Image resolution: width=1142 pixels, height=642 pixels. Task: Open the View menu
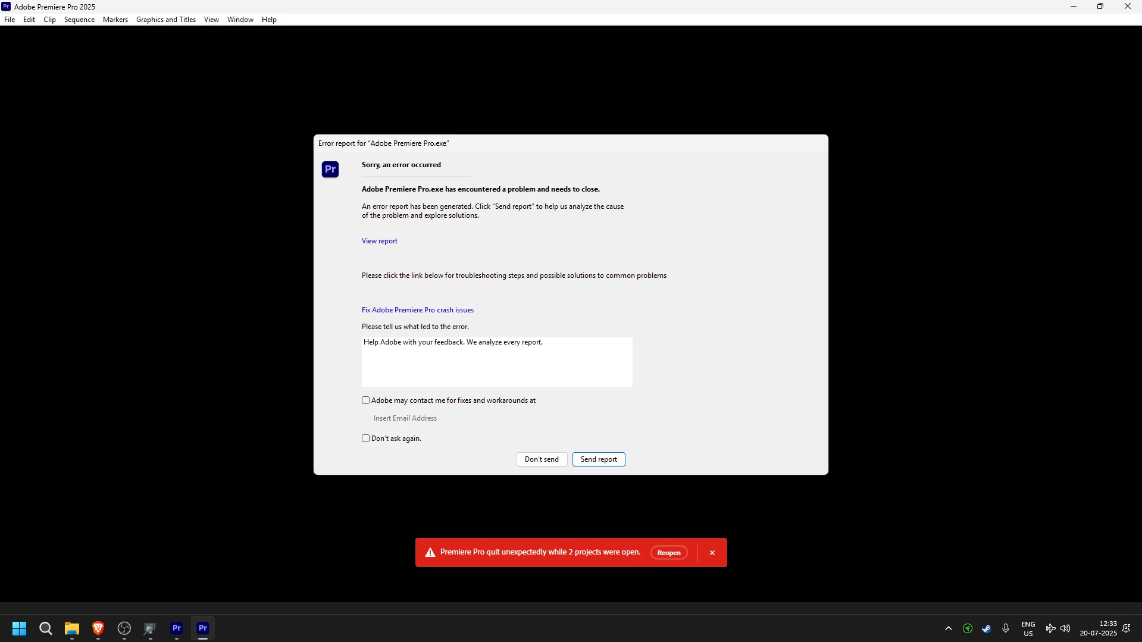211,20
